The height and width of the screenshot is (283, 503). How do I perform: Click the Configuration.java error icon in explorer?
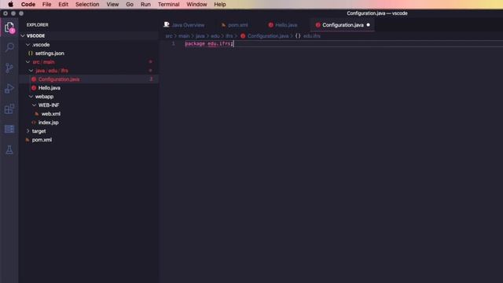click(34, 79)
